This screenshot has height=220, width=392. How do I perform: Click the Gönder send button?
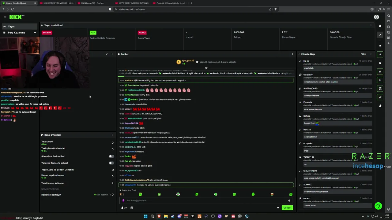(287, 208)
